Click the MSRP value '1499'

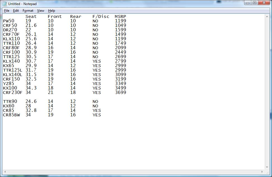pyautogui.click(x=120, y=34)
